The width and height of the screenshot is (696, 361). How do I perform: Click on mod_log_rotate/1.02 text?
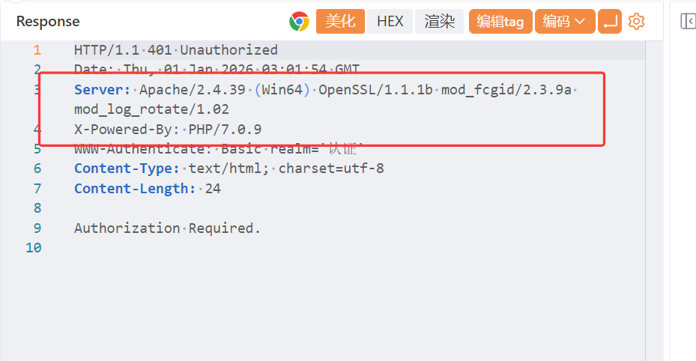tap(151, 109)
